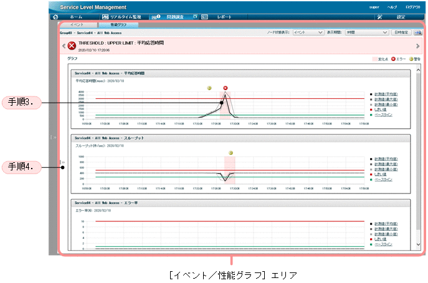Go to previous event with left chevron
The width and height of the screenshot is (428, 283).
coord(64,46)
